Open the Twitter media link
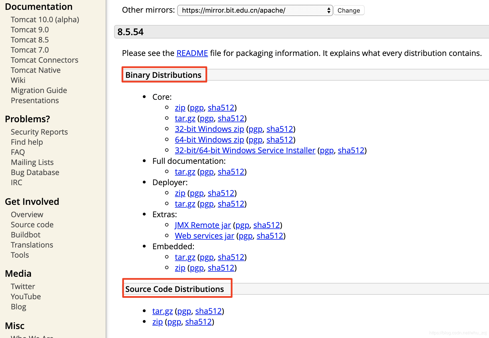The width and height of the screenshot is (489, 338). 23,287
